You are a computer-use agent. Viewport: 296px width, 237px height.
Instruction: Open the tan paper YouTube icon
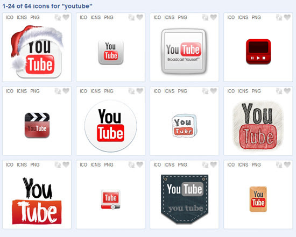258,199
